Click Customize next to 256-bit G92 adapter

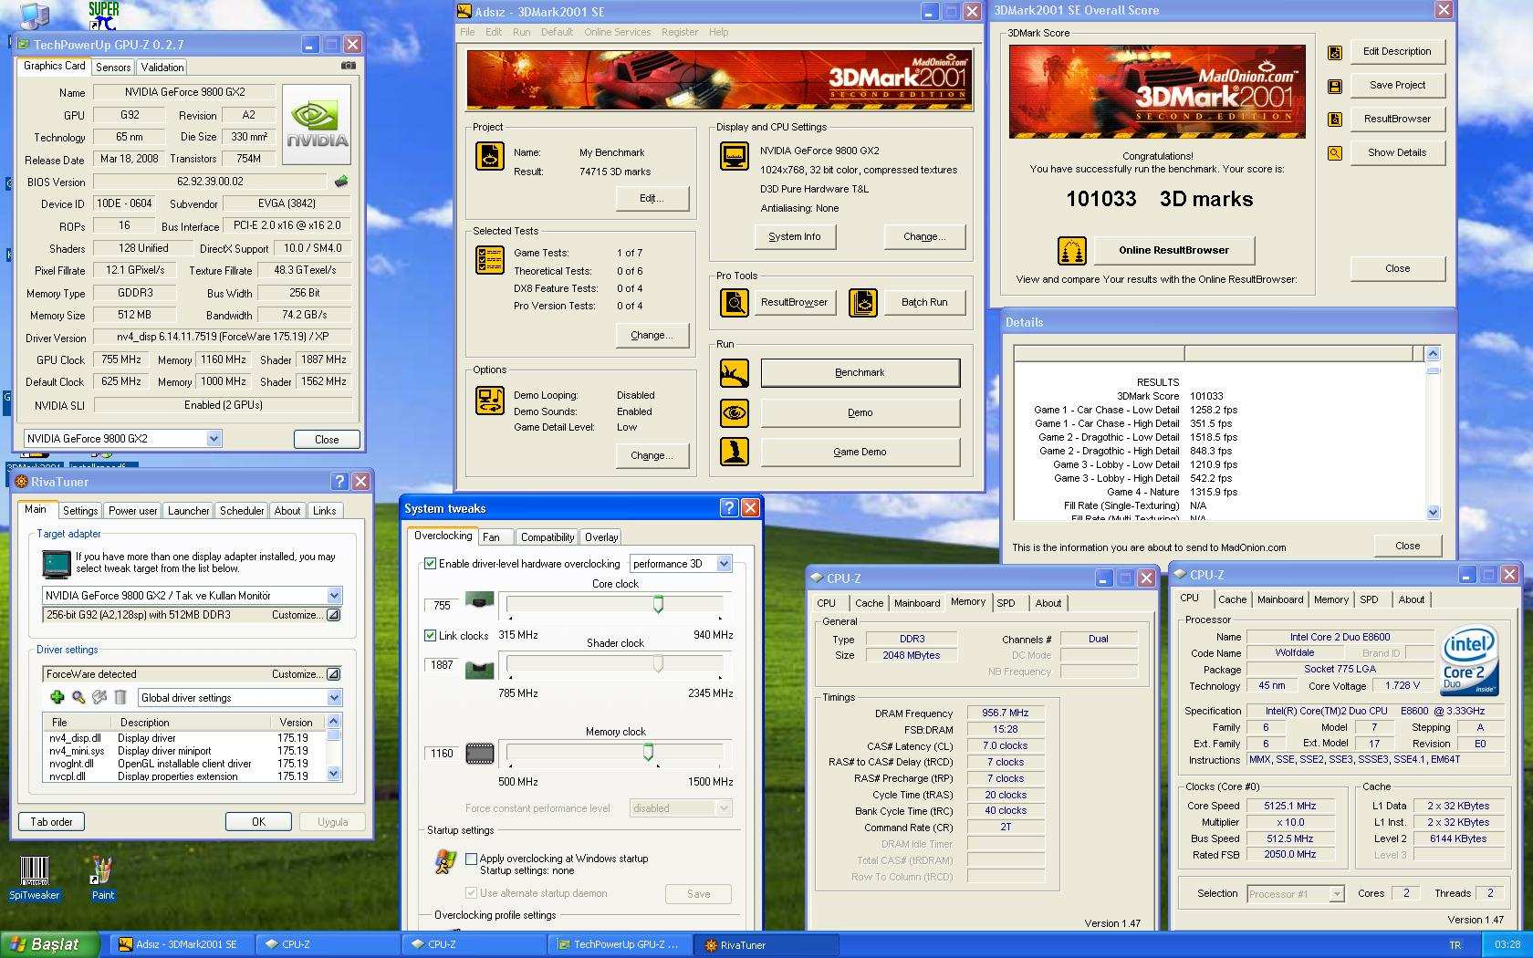tap(306, 615)
